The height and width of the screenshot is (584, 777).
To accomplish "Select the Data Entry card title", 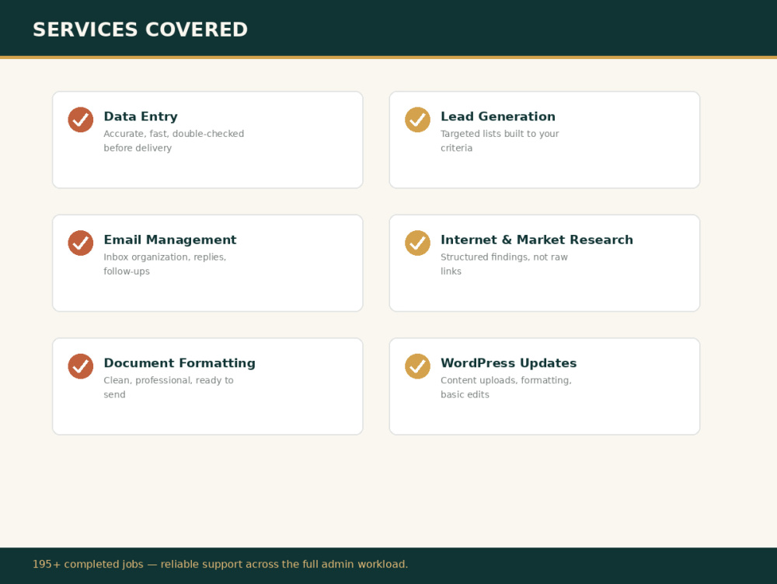I will [141, 117].
